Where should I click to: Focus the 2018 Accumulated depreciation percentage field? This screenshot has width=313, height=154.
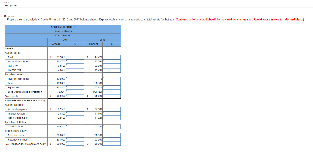point(75,92)
